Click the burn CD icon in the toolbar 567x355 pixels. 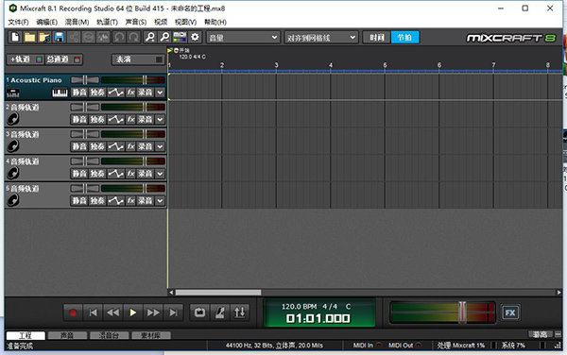[x=89, y=37]
